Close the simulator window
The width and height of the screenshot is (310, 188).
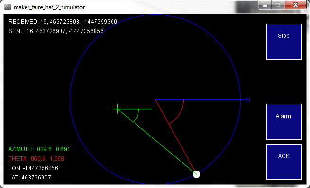pos(295,5)
